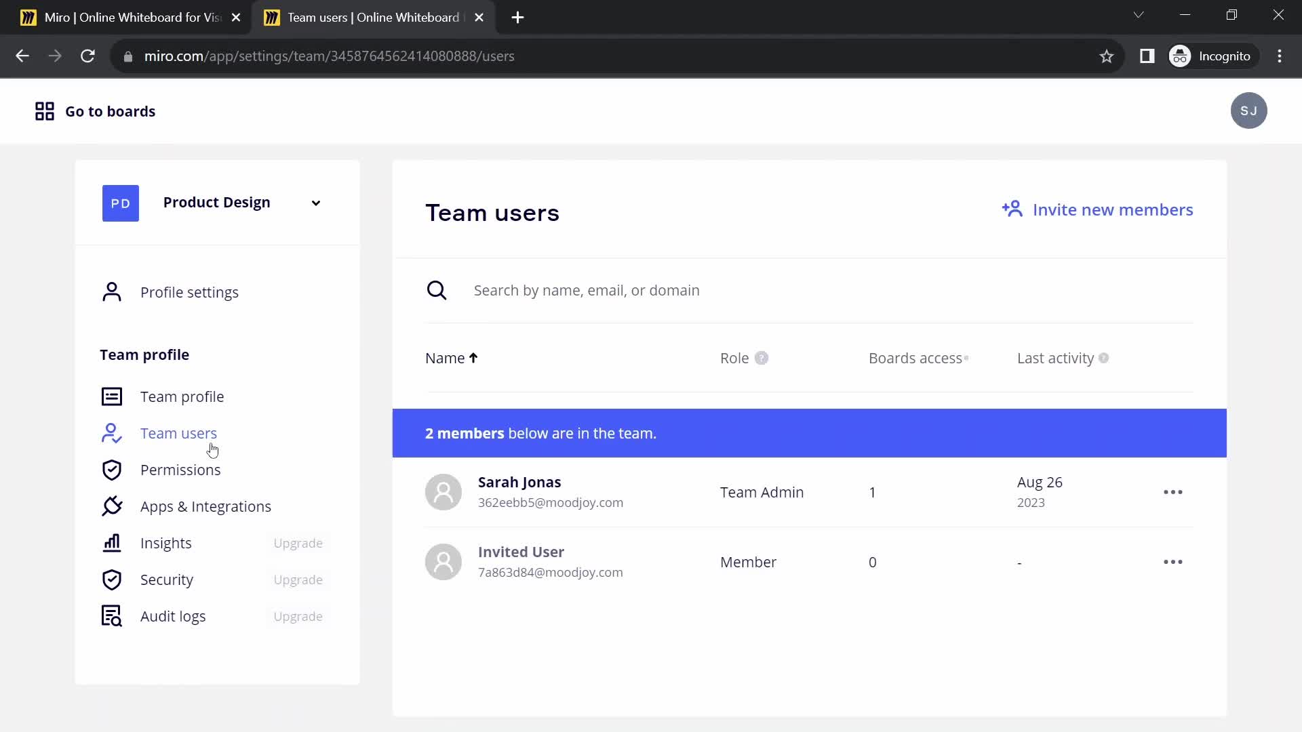Image resolution: width=1302 pixels, height=732 pixels.
Task: Sort team users by Name column
Action: click(x=452, y=357)
